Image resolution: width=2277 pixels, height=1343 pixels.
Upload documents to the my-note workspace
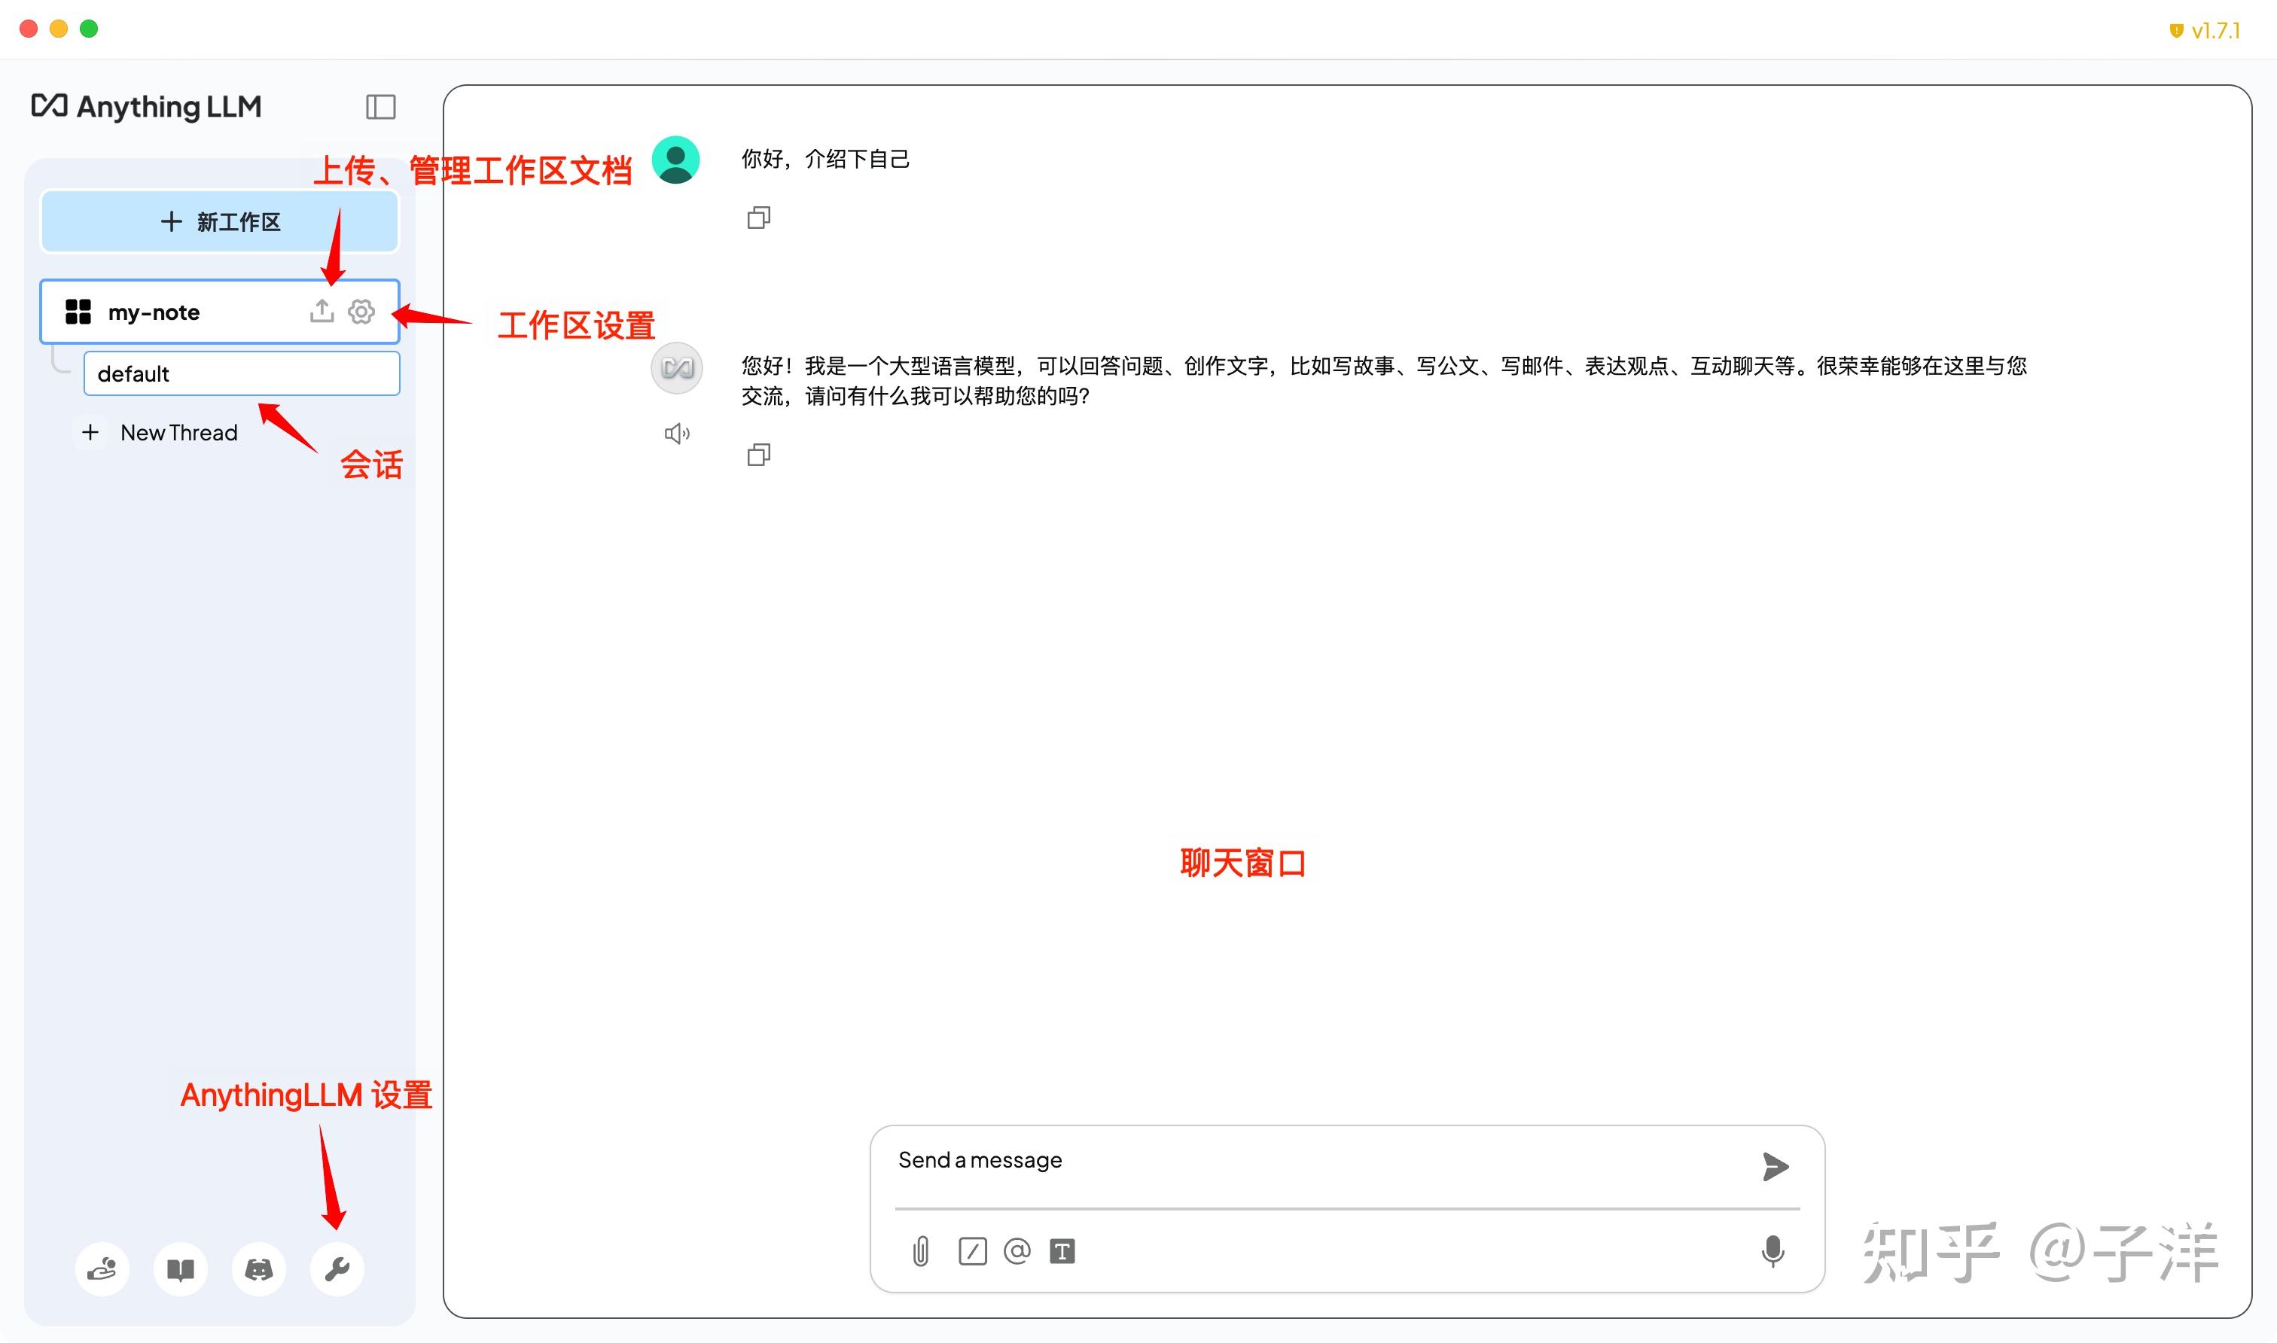coord(322,312)
